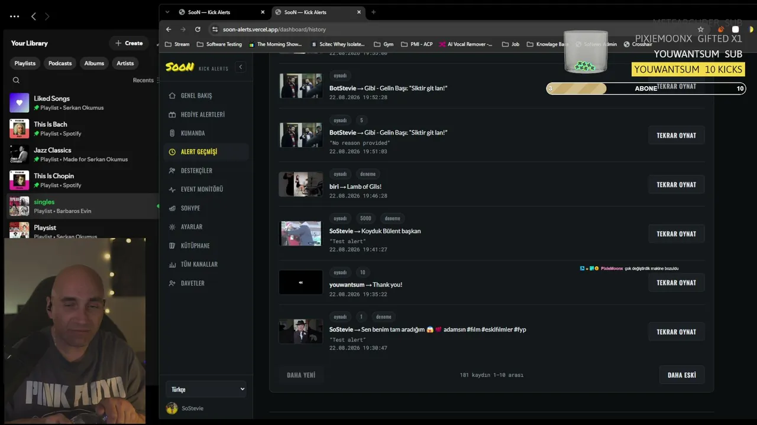Viewport: 757px width, 425px height.
Task: Open the Job bookmarks folder
Action: coord(510,44)
